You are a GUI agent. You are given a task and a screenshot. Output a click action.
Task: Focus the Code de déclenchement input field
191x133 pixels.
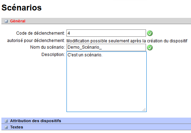pyautogui.click(x=106, y=33)
